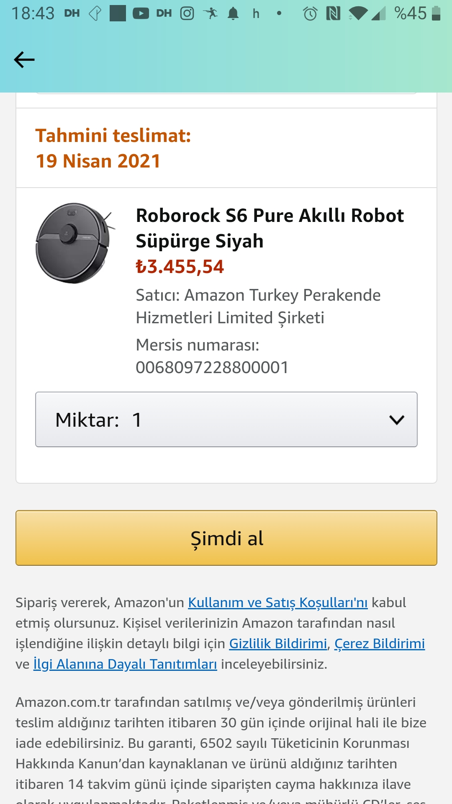Open the Gizlilik Bildirimi link
The image size is (452, 804).
click(278, 644)
